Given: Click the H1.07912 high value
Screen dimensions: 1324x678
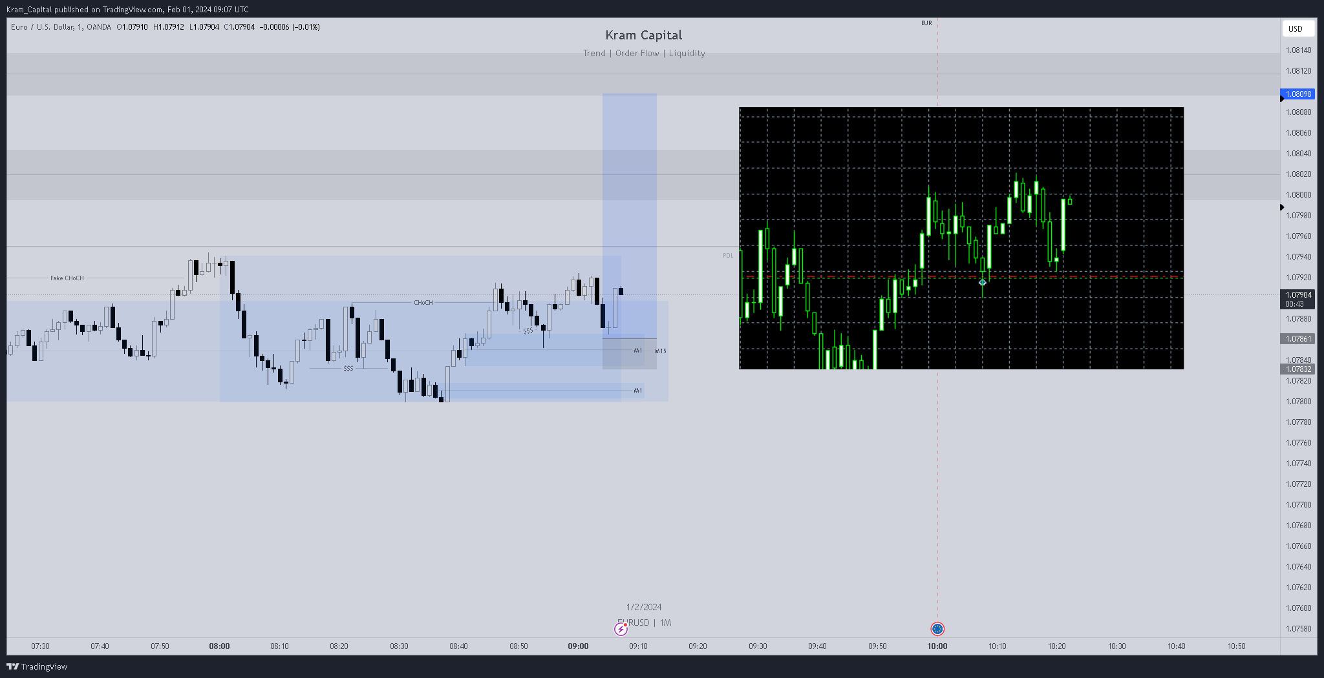Looking at the screenshot, I should click(x=169, y=27).
